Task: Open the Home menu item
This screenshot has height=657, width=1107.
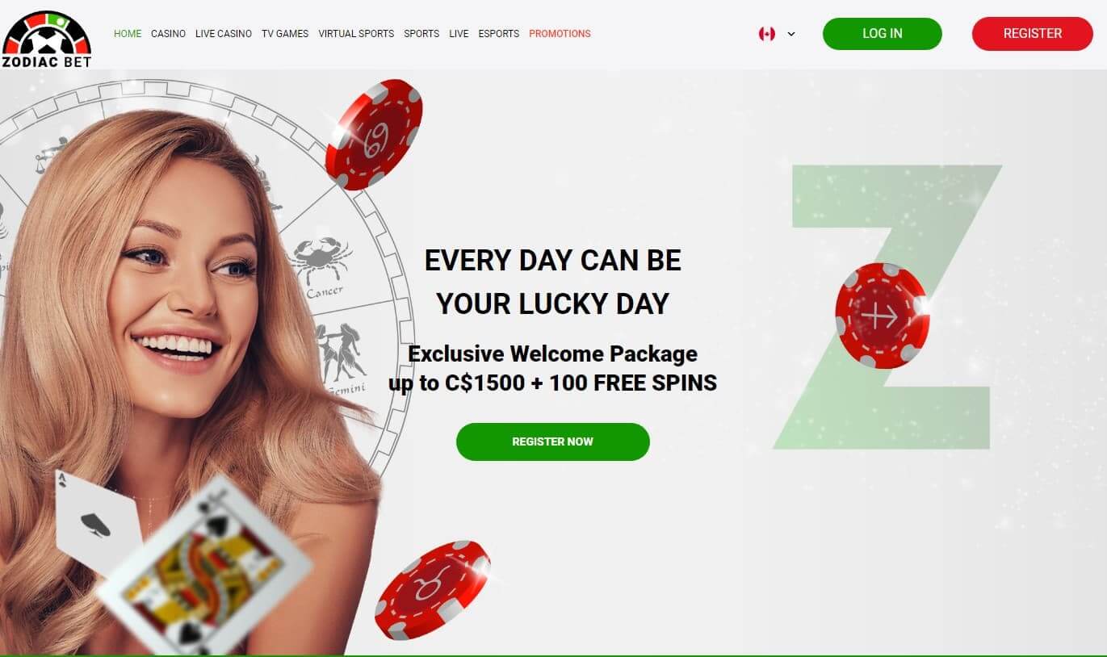Action: click(x=128, y=34)
